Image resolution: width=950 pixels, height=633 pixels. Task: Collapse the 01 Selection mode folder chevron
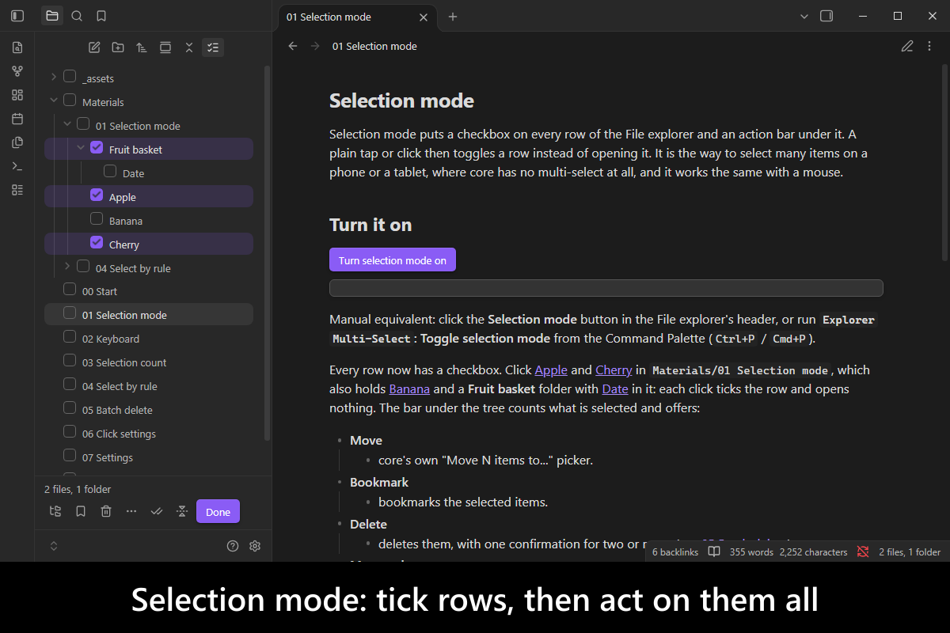pyautogui.click(x=67, y=125)
